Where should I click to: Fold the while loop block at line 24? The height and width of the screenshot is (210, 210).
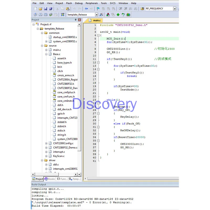click(x=98, y=103)
